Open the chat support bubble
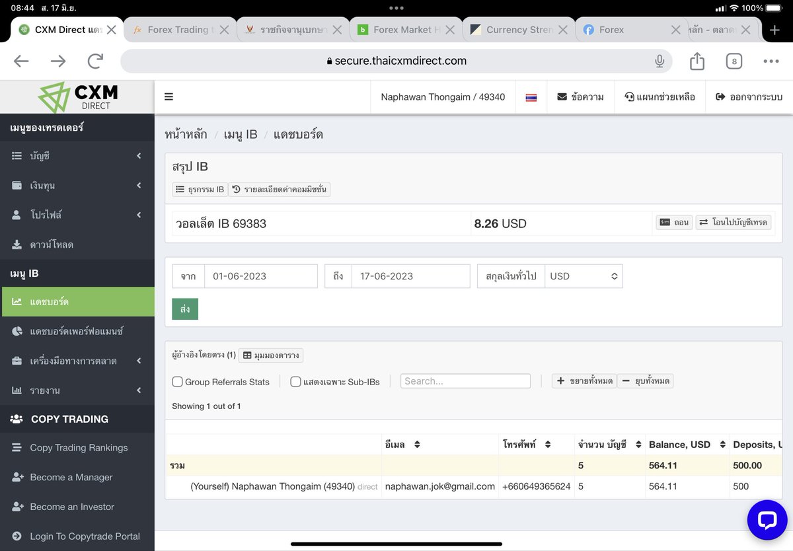Screen dimensions: 793x551 pos(767,520)
